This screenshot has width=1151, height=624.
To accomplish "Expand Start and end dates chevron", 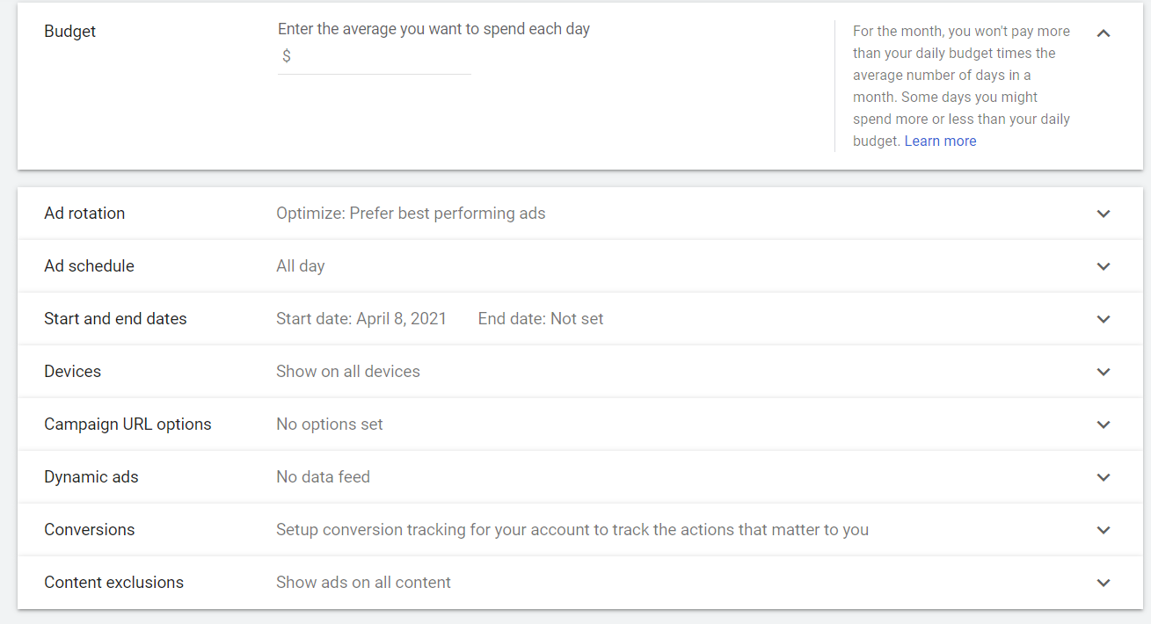I will pos(1104,319).
